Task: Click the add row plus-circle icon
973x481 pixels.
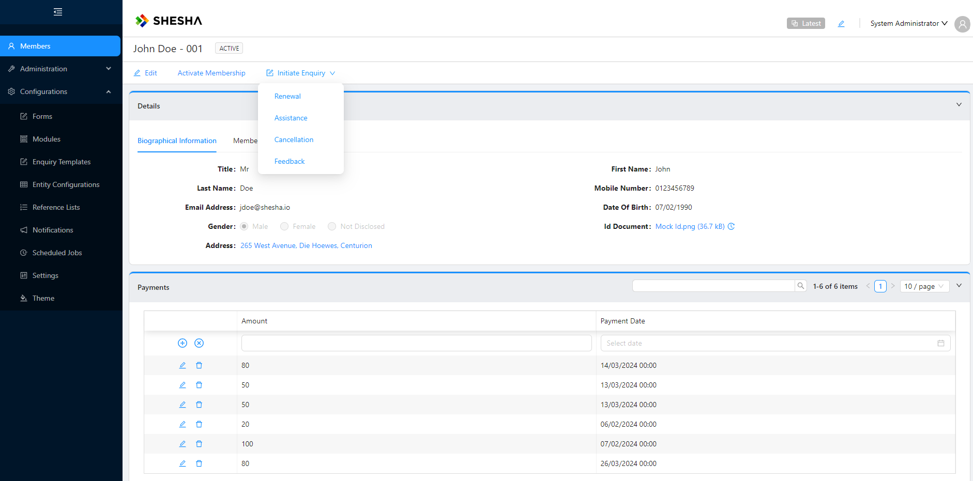Action: pos(183,343)
